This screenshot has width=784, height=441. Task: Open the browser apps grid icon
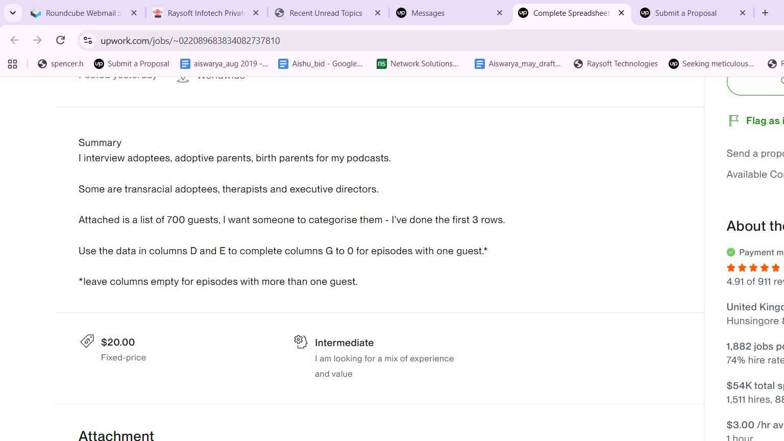pyautogui.click(x=13, y=64)
